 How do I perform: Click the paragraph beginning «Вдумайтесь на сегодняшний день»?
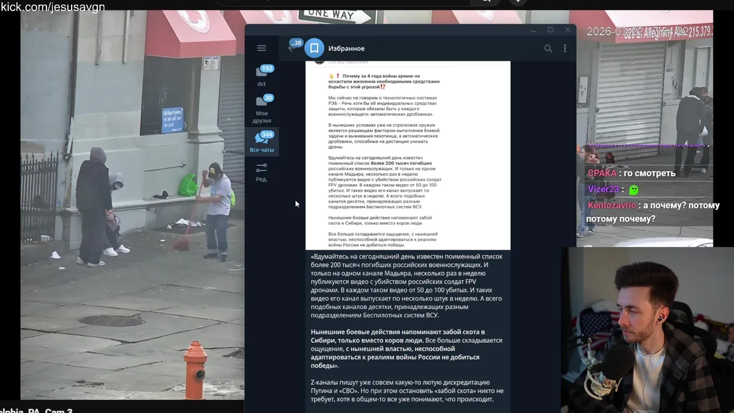coord(407,286)
